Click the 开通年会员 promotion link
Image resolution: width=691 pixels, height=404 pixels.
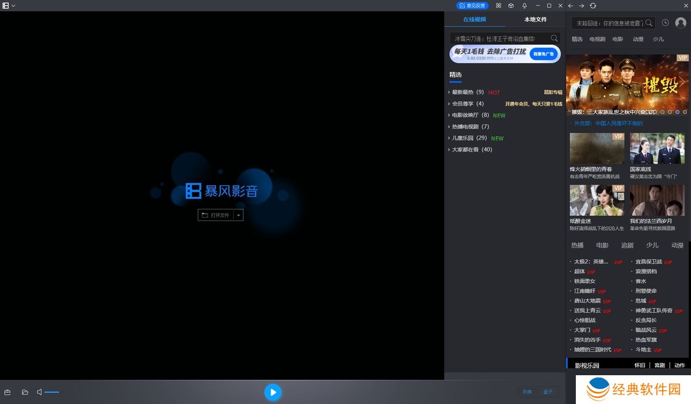coord(534,104)
